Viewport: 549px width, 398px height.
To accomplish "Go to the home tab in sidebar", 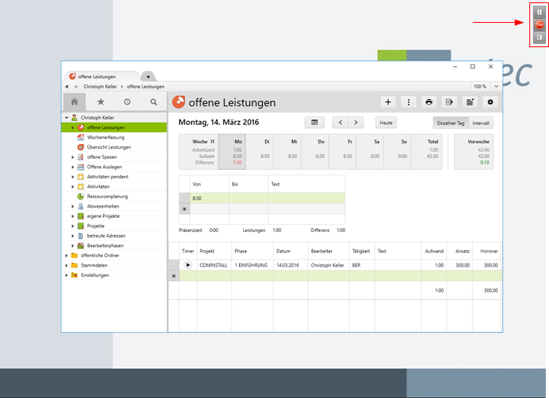I will tap(75, 102).
